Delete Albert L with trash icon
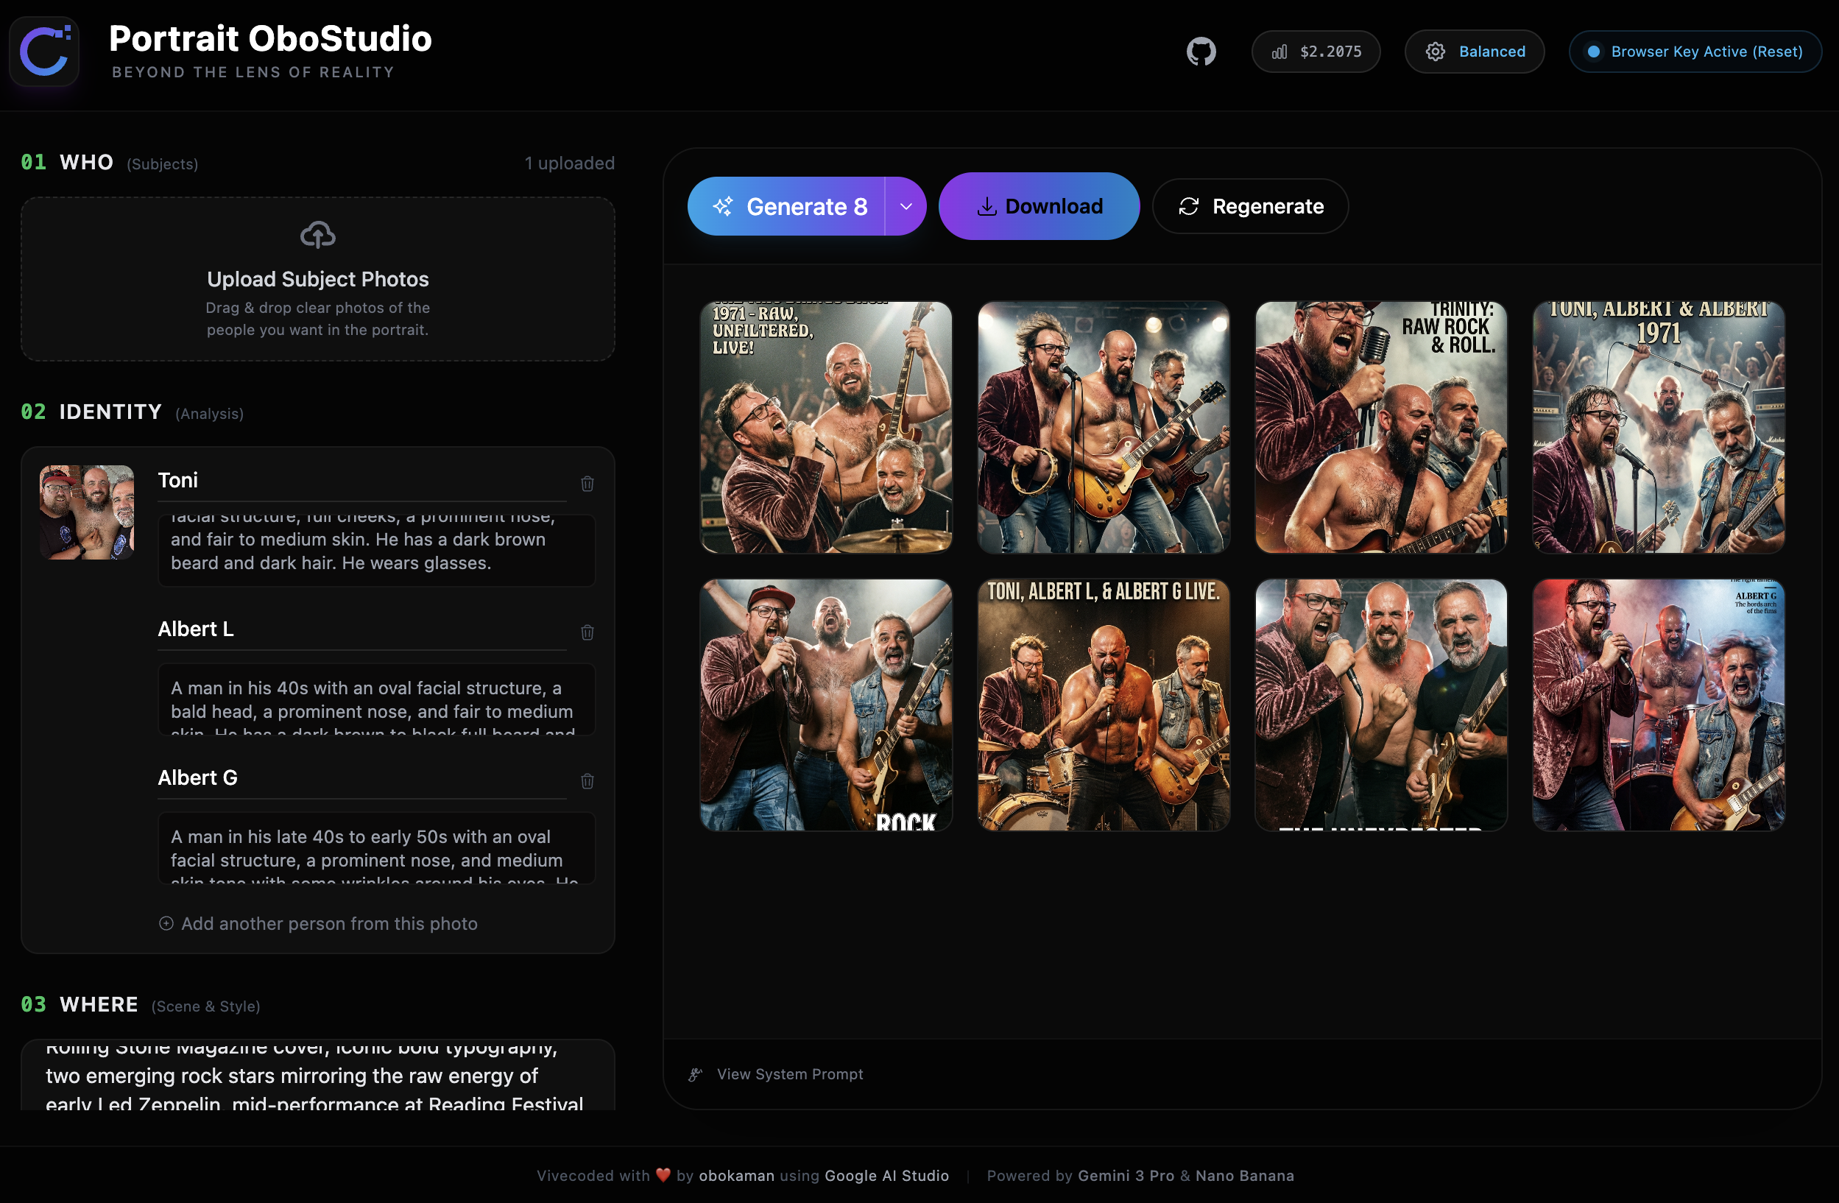Screen dimensions: 1839x1203 click(x=587, y=632)
